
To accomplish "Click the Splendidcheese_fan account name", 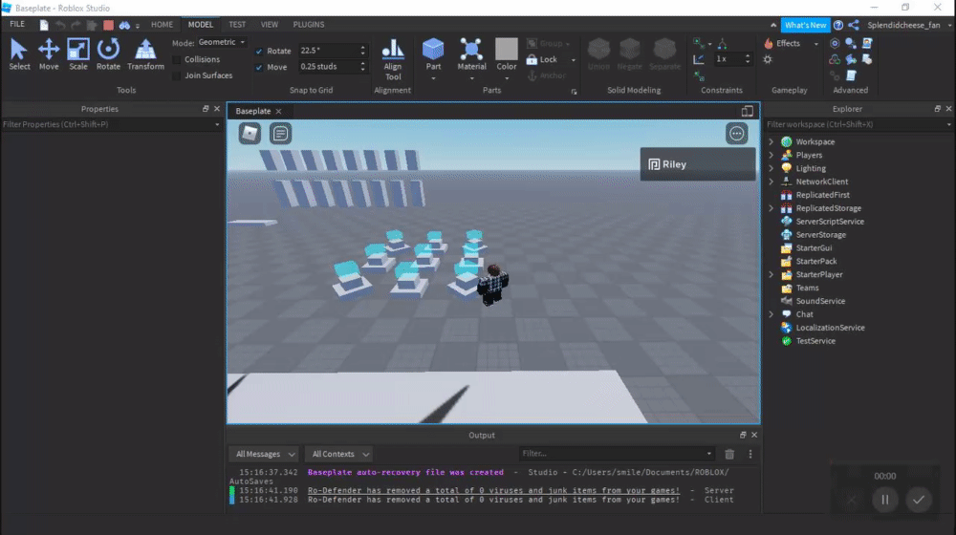I will [903, 25].
